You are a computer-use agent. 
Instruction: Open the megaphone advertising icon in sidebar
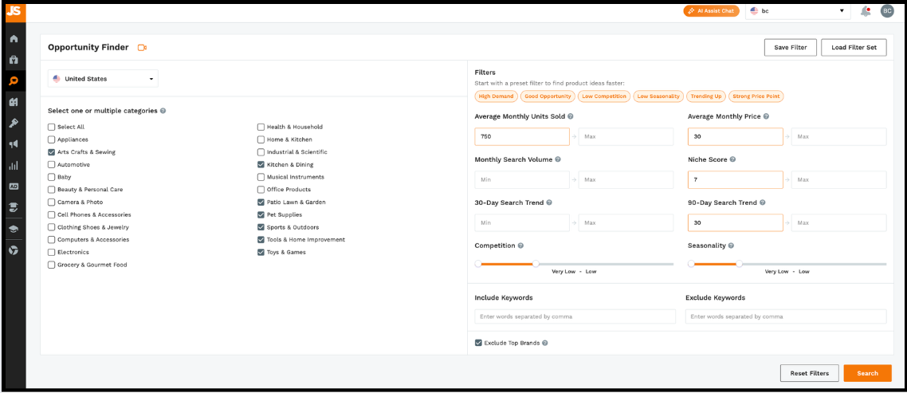pyautogui.click(x=14, y=144)
